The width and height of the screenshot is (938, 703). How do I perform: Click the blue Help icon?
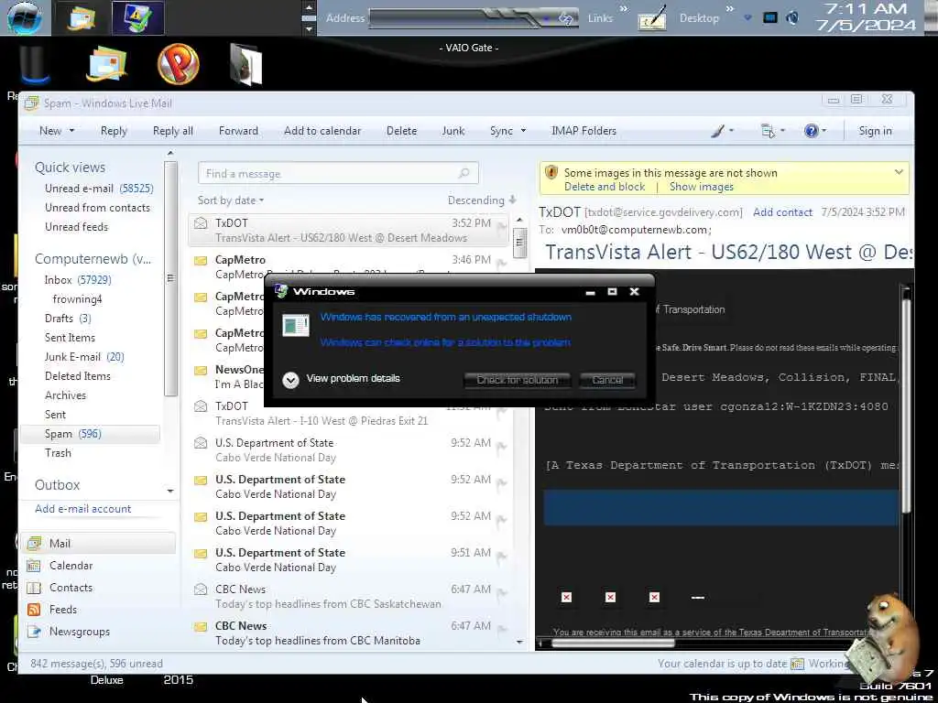click(x=812, y=131)
